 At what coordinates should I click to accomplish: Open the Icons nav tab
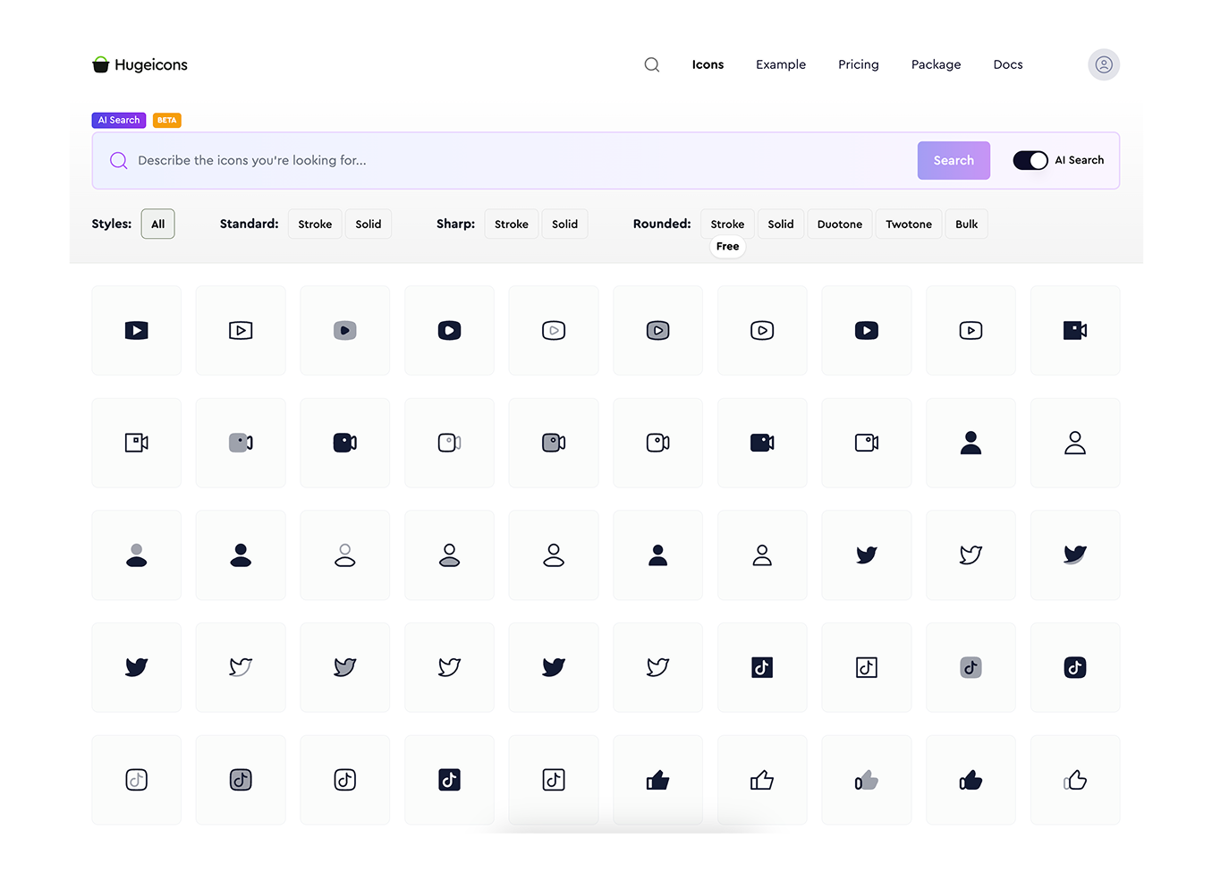[x=708, y=64]
